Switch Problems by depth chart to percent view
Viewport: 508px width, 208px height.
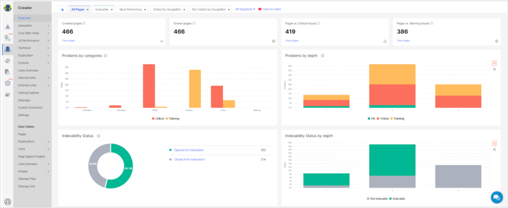coord(494,69)
